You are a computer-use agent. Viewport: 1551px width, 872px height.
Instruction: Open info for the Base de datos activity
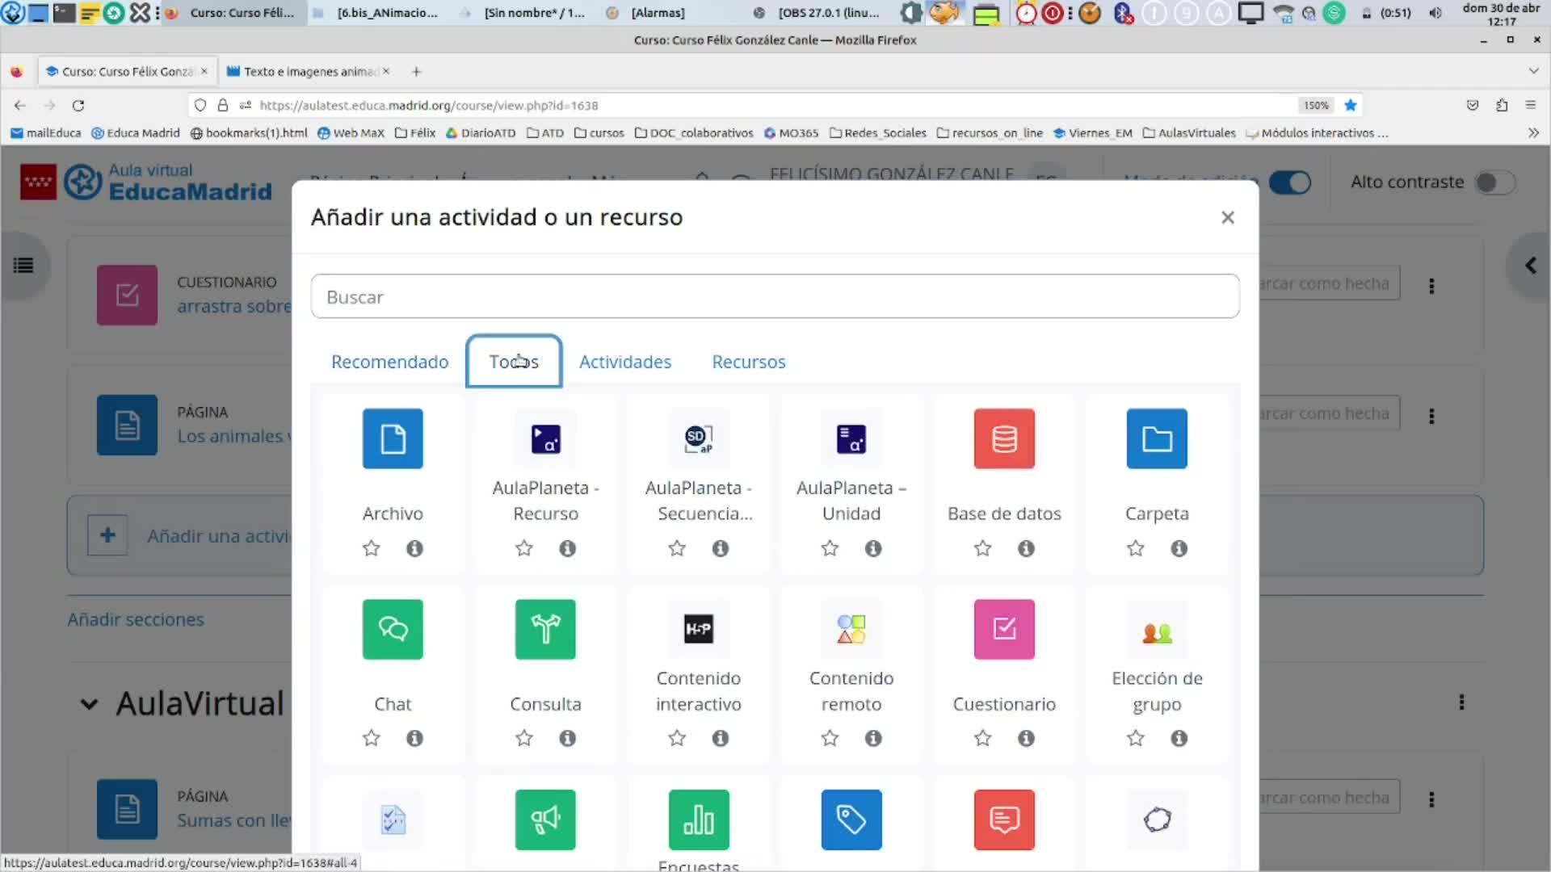click(1026, 549)
